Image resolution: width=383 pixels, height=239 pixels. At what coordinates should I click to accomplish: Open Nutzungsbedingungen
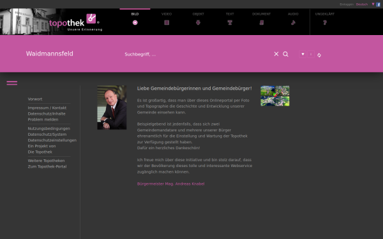(49, 129)
